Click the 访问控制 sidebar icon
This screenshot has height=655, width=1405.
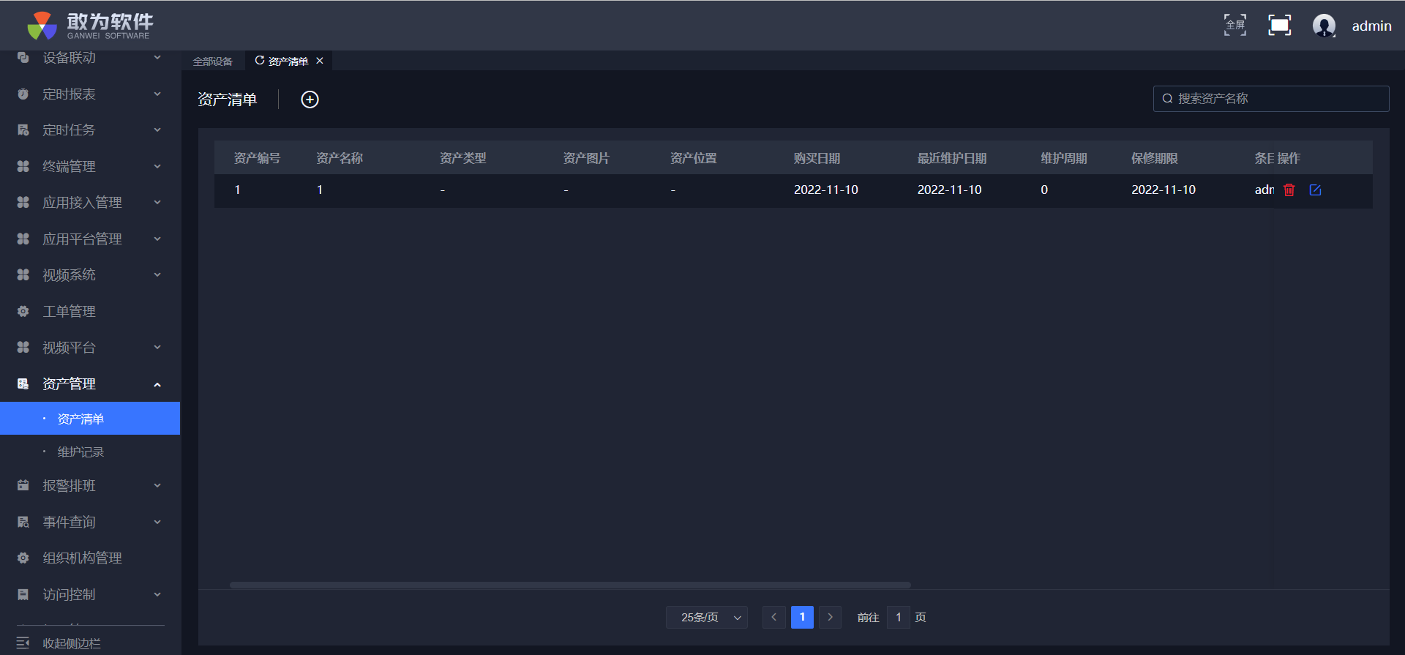[x=23, y=594]
